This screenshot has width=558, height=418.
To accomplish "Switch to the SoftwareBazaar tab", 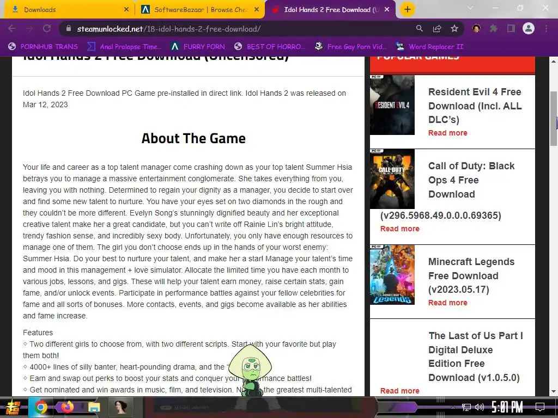I will [199, 10].
